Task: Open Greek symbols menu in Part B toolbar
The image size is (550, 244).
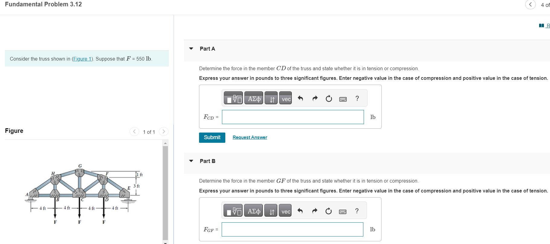Action: [254, 211]
